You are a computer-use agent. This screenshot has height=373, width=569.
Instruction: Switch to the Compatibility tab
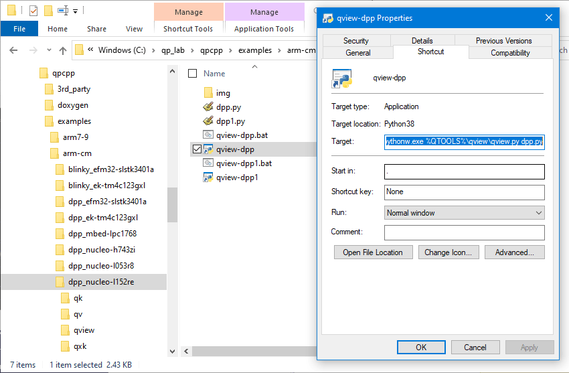coord(510,53)
